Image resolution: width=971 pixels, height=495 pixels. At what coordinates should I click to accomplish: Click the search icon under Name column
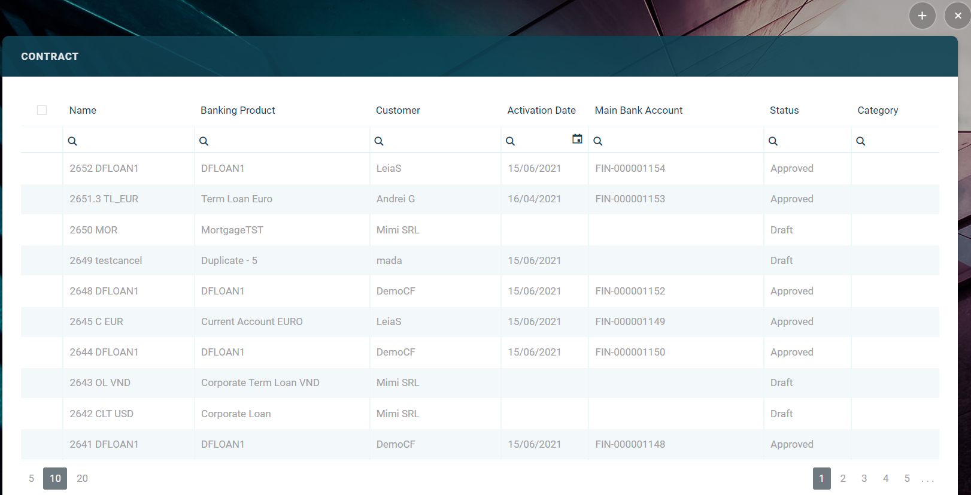(72, 141)
